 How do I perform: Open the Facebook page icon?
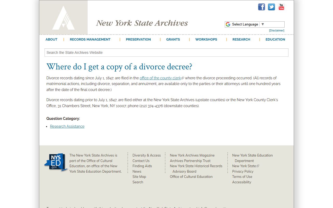[x=261, y=7]
